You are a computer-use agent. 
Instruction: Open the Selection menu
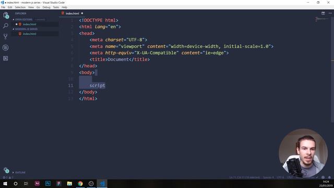[x=20, y=7]
